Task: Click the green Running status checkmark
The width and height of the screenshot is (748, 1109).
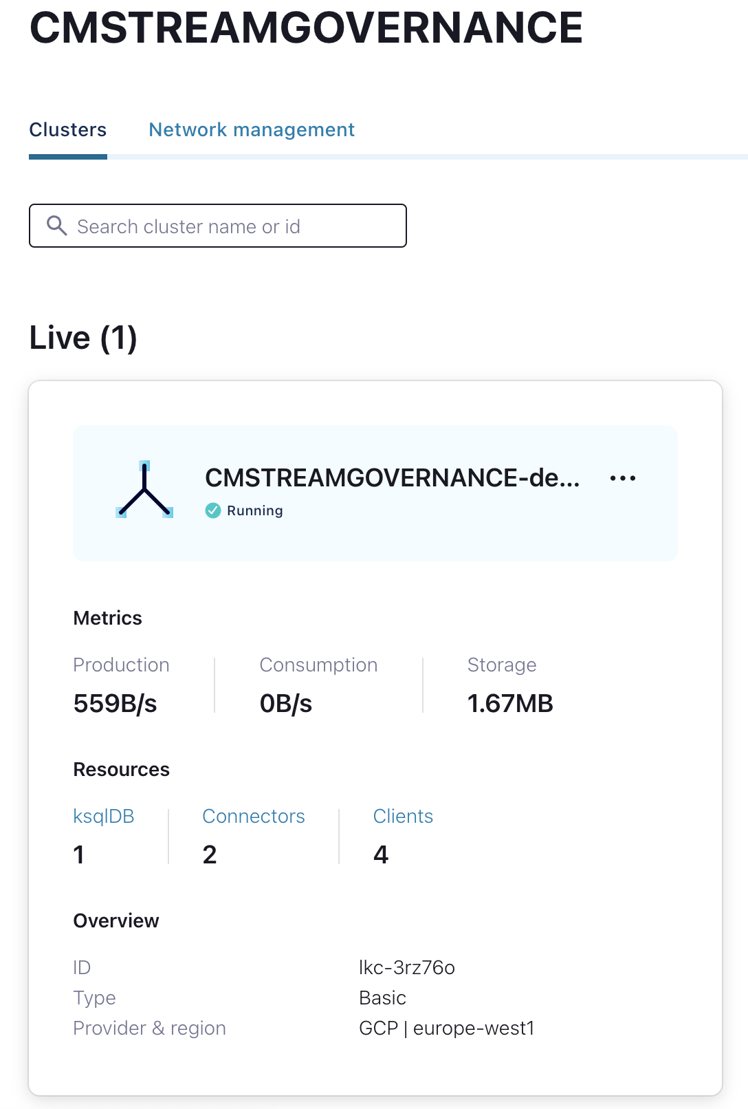Action: 213,510
